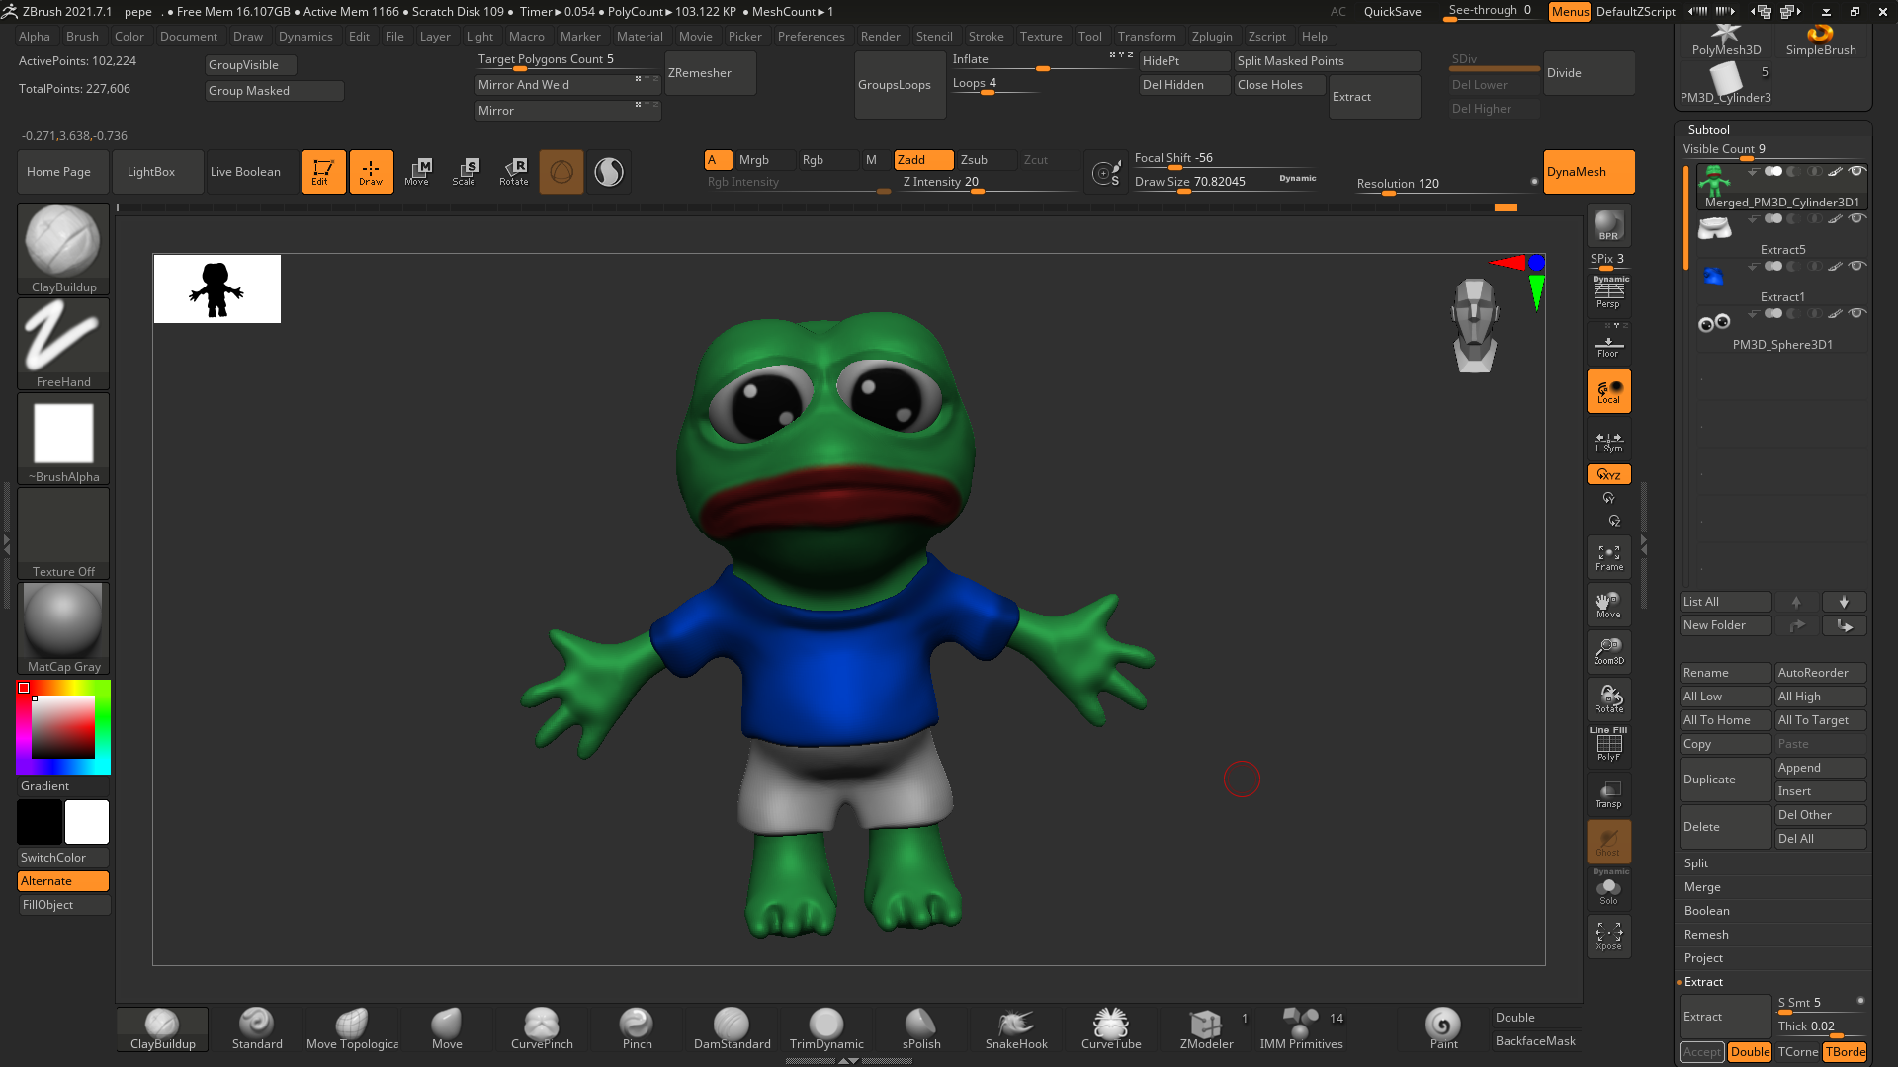Viewport: 1898px width, 1067px height.
Task: Click the DynaMesh button
Action: [1589, 172]
